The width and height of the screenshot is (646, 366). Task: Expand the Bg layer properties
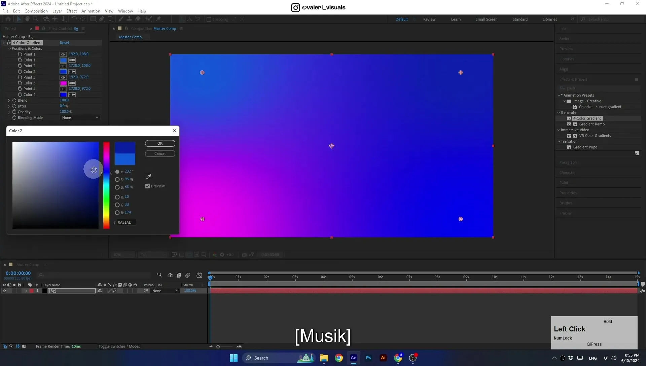click(x=26, y=291)
